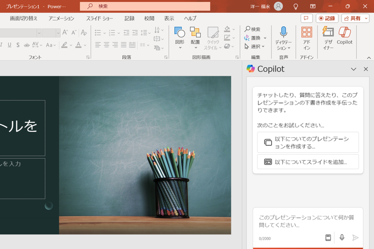The image size is (374, 249).
Task: Click the comments speech bubble button
Action: click(x=307, y=18)
